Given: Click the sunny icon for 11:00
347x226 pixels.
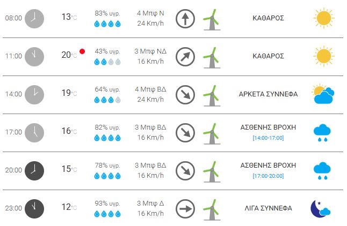Looking at the screenshot, I should tap(323, 56).
